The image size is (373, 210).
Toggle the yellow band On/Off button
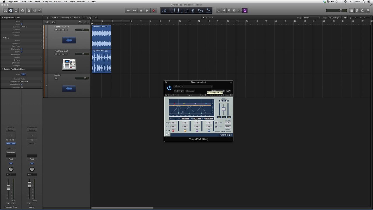185,131
